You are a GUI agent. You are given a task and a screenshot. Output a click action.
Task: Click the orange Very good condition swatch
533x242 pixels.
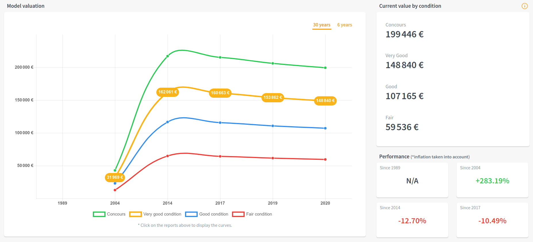[135, 214]
